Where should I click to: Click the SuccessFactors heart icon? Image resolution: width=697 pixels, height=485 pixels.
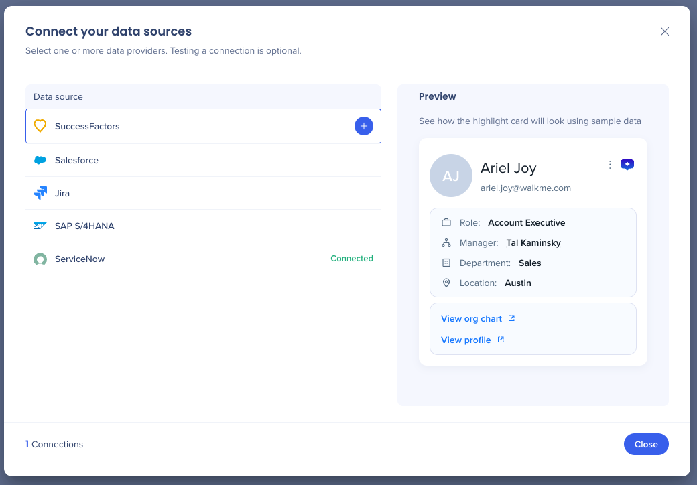[x=40, y=126]
